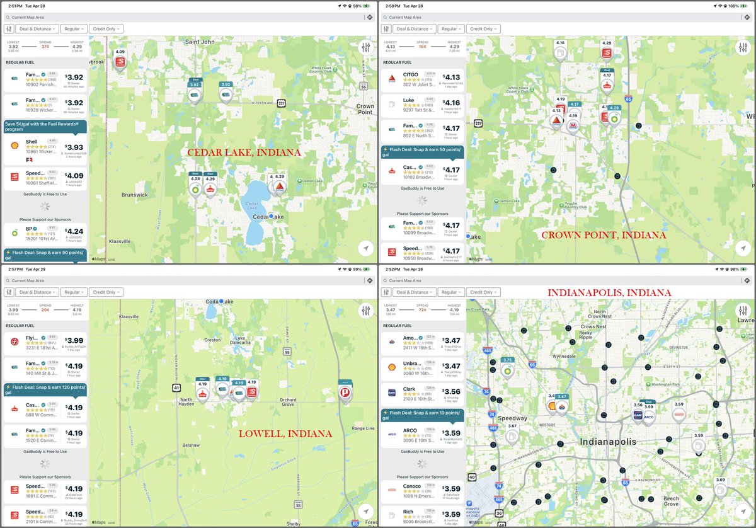The height and width of the screenshot is (528, 756).
Task: Expand Deal & Distance dropdown in Indianapolis panel
Action: (415, 292)
